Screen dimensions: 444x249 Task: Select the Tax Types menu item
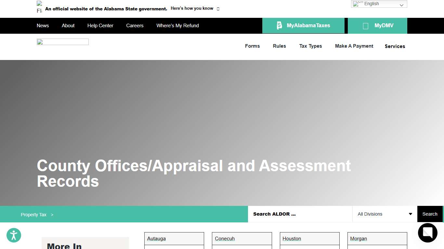tap(310, 46)
